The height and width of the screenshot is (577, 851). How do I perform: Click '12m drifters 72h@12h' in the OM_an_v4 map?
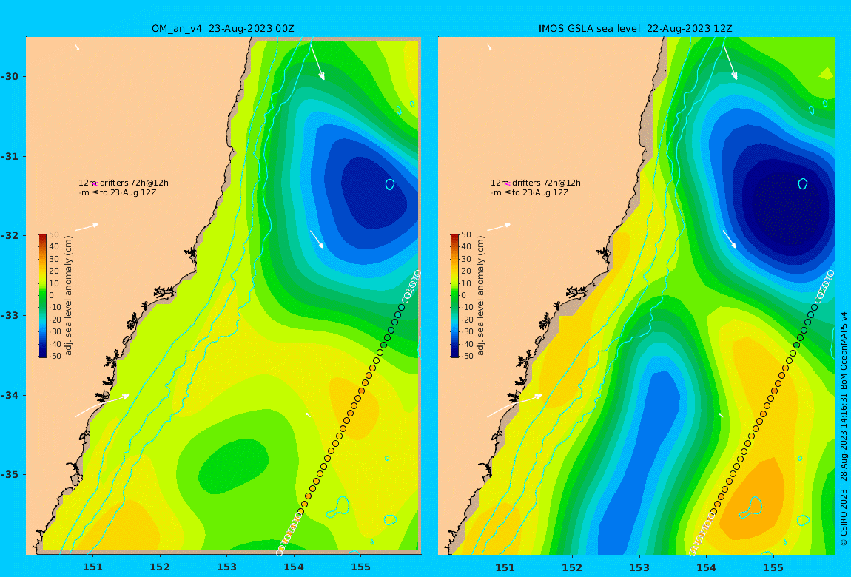123,183
